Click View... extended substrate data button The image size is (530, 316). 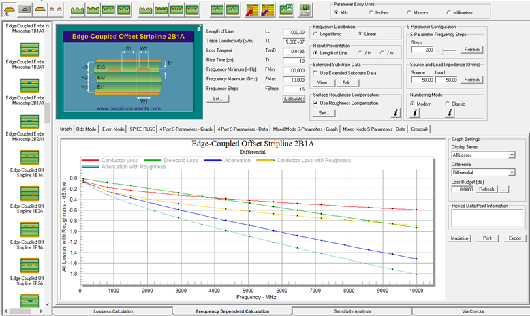pos(324,83)
